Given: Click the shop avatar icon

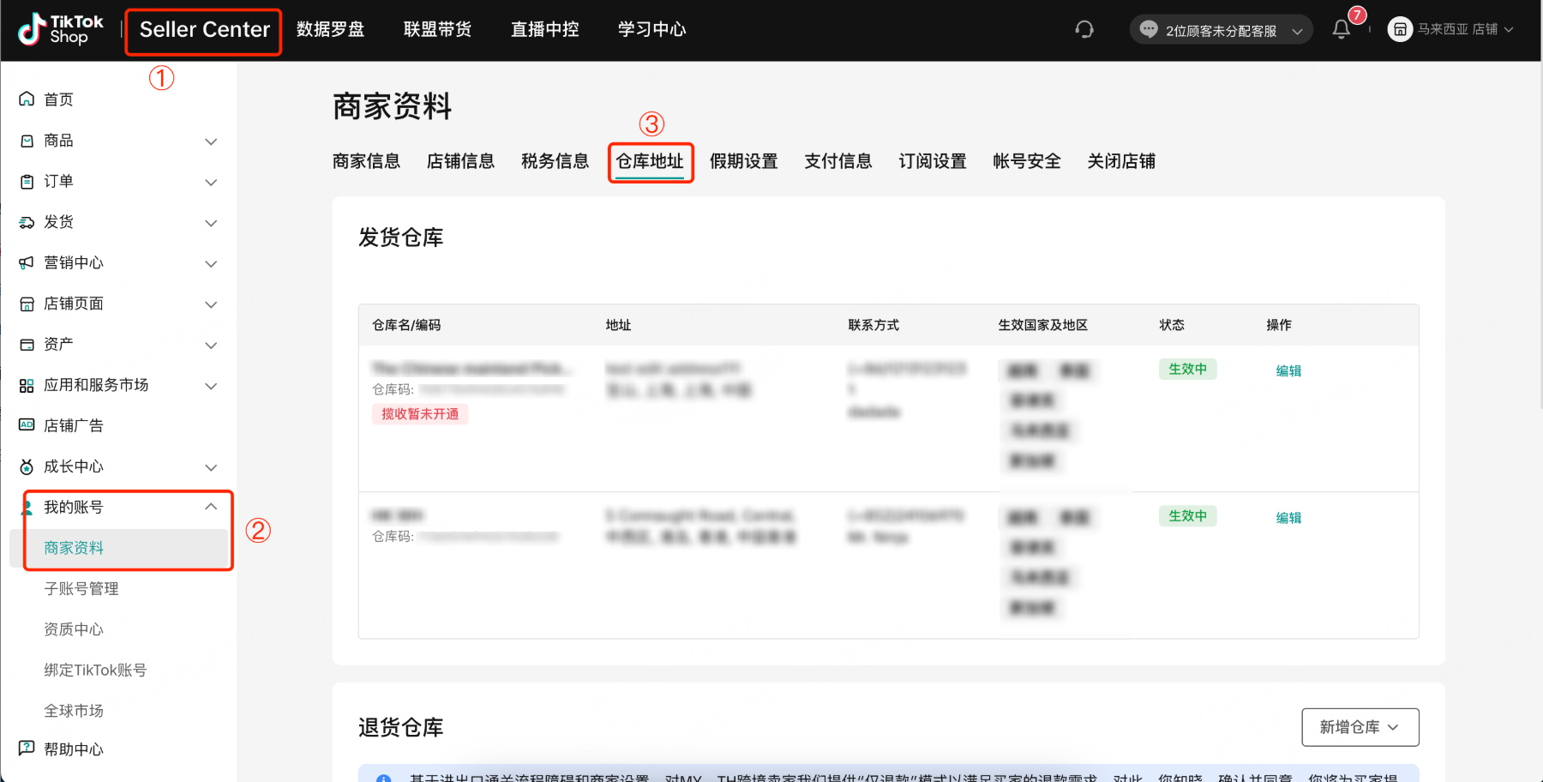Looking at the screenshot, I should coord(1400,30).
